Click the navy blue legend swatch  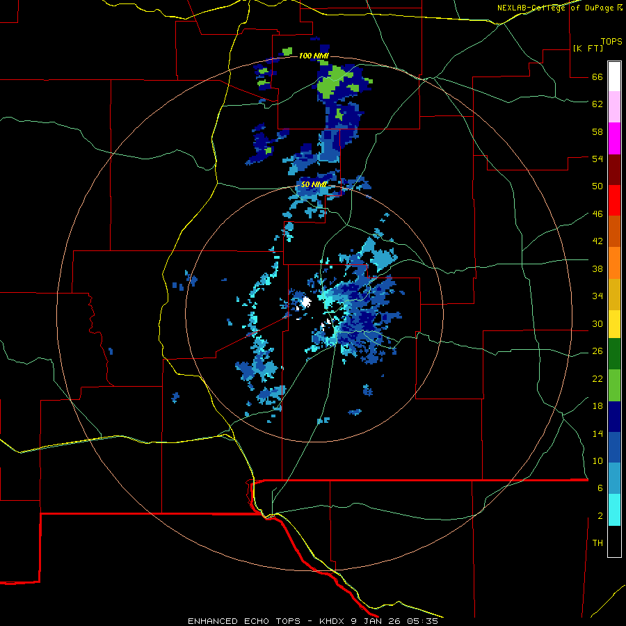pos(614,417)
